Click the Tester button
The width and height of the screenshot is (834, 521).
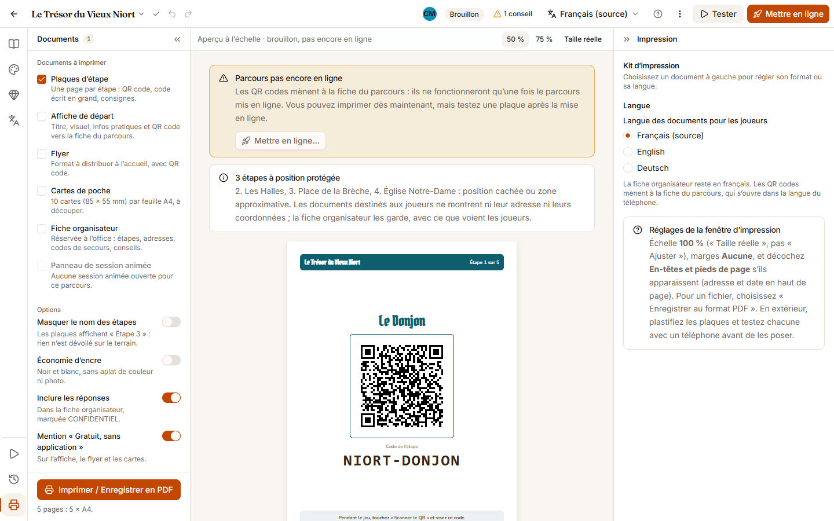point(718,14)
